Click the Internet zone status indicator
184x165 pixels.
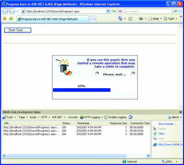[x=130, y=162]
